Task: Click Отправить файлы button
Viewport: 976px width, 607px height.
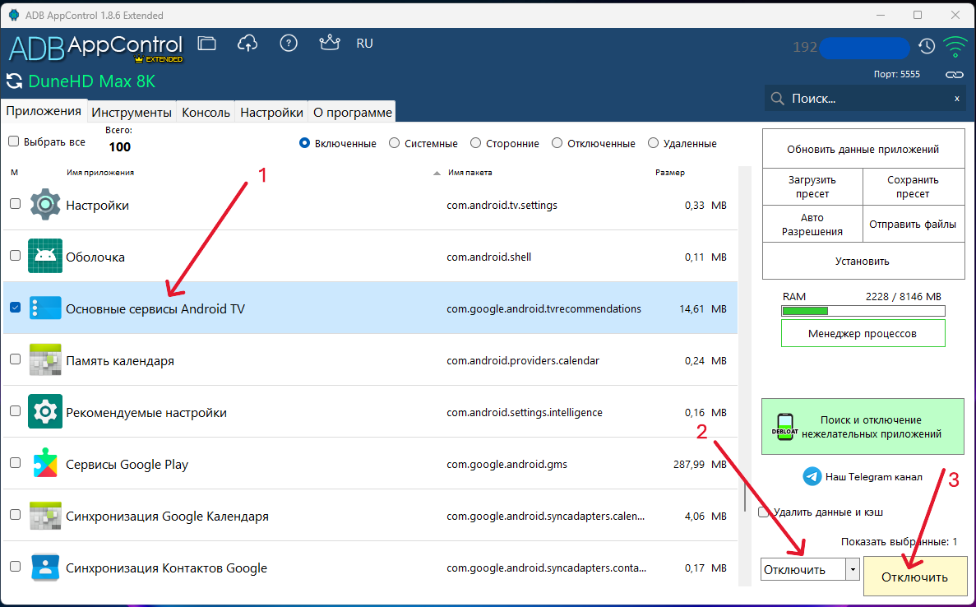Action: pyautogui.click(x=914, y=224)
